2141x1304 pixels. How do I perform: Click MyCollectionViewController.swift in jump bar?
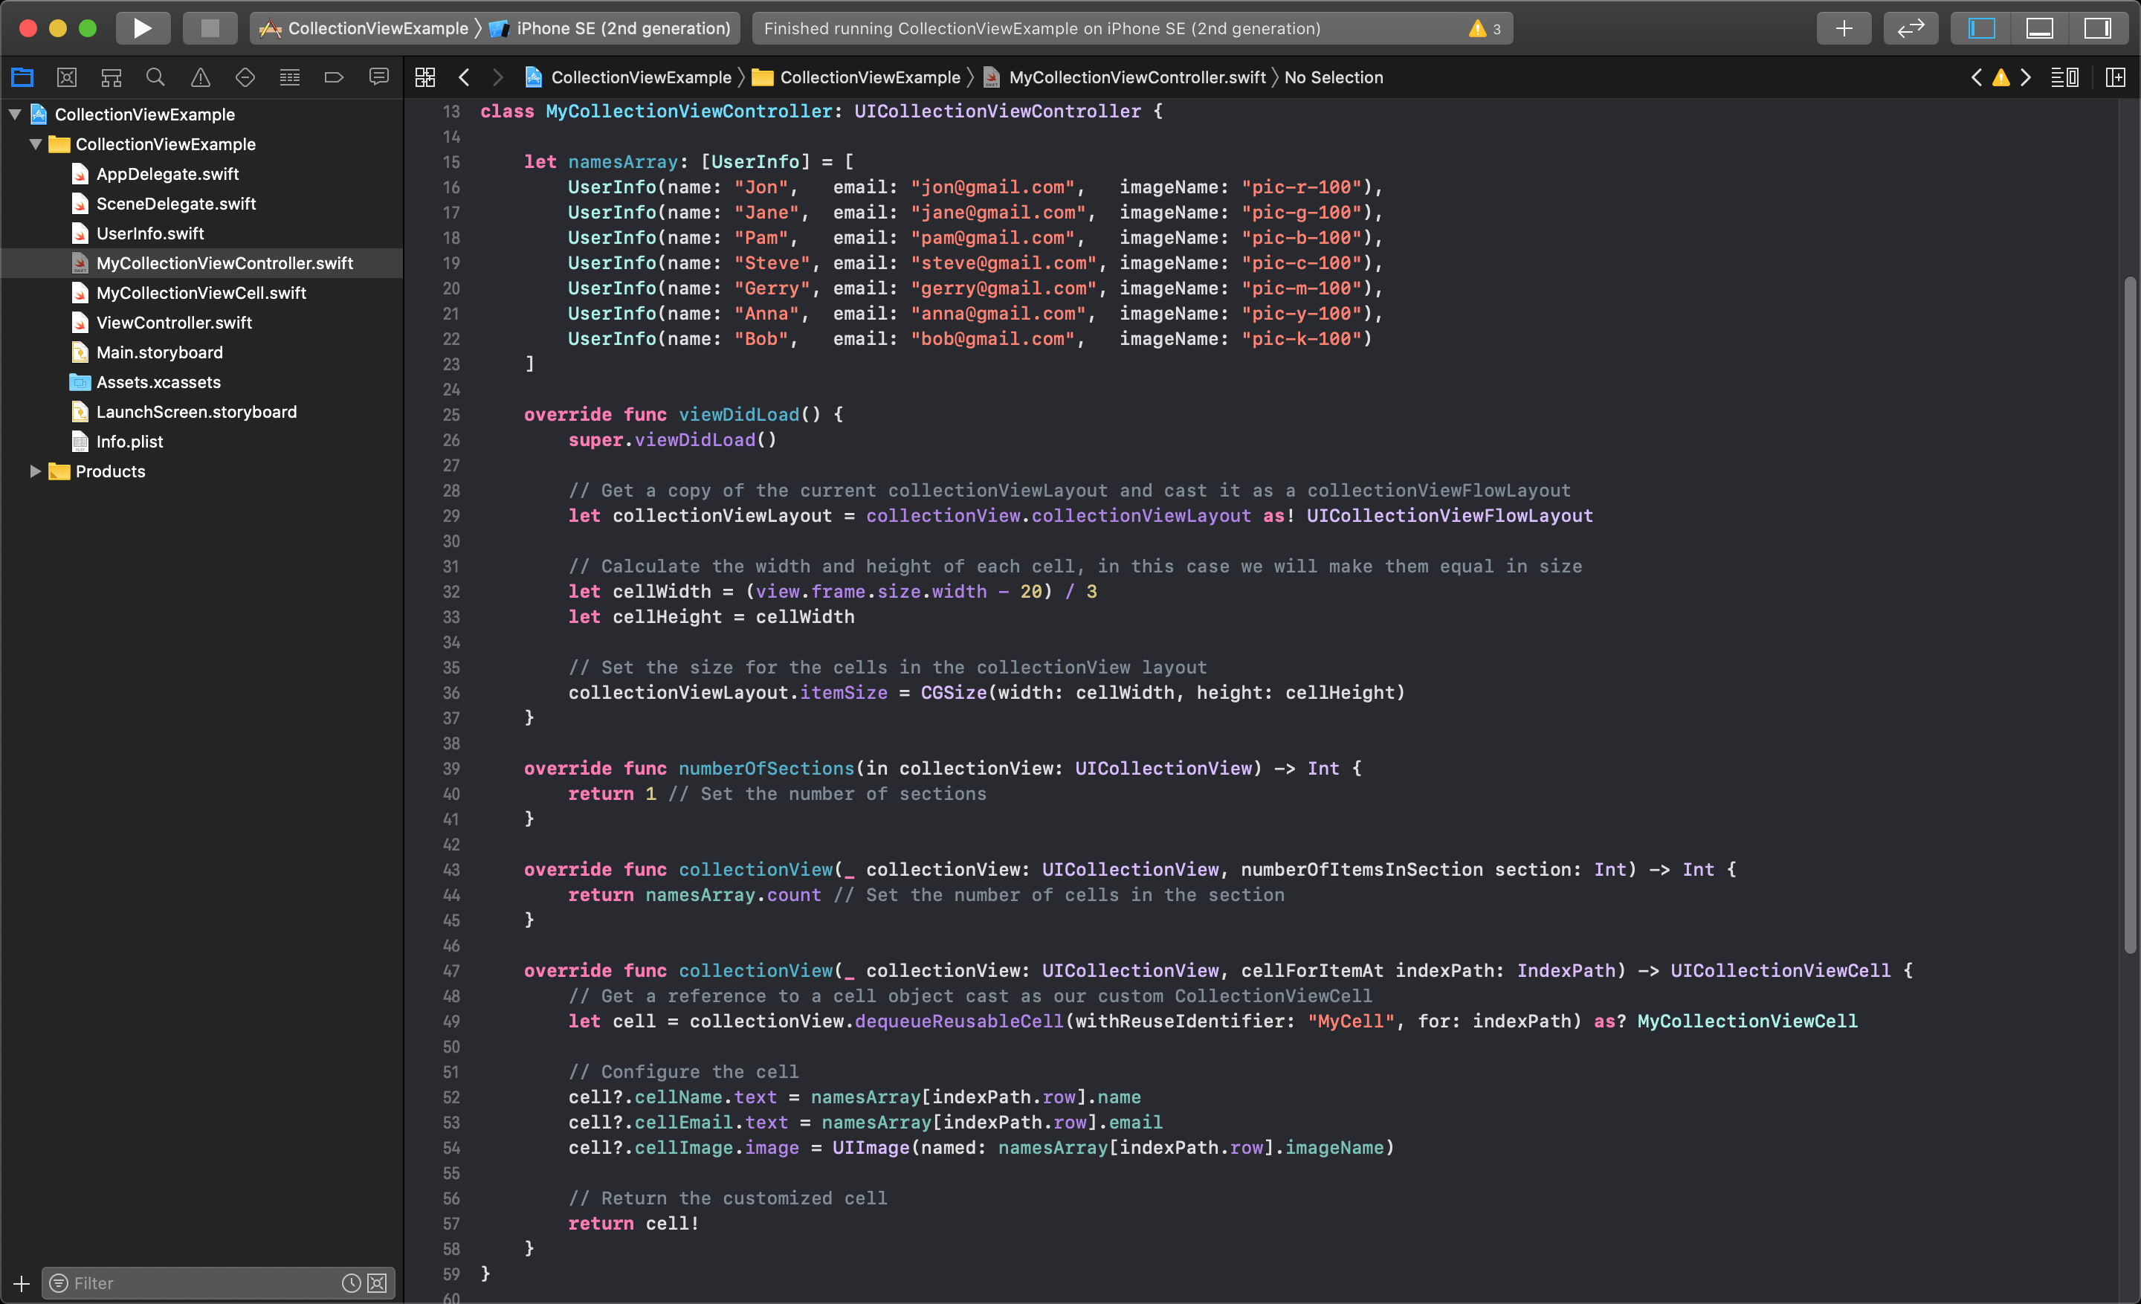(x=1124, y=77)
